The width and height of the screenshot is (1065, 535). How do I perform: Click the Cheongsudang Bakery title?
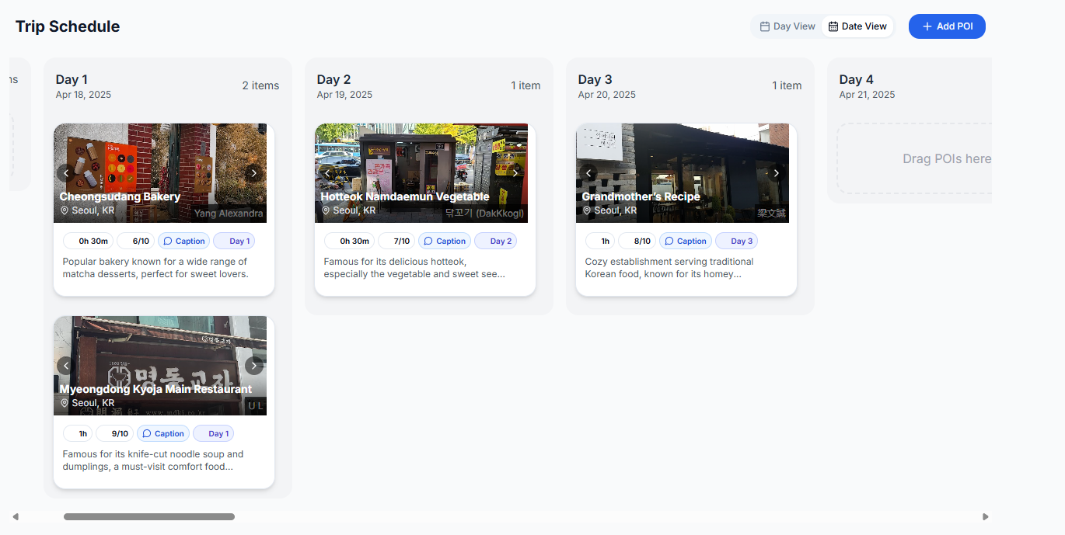tap(120, 196)
